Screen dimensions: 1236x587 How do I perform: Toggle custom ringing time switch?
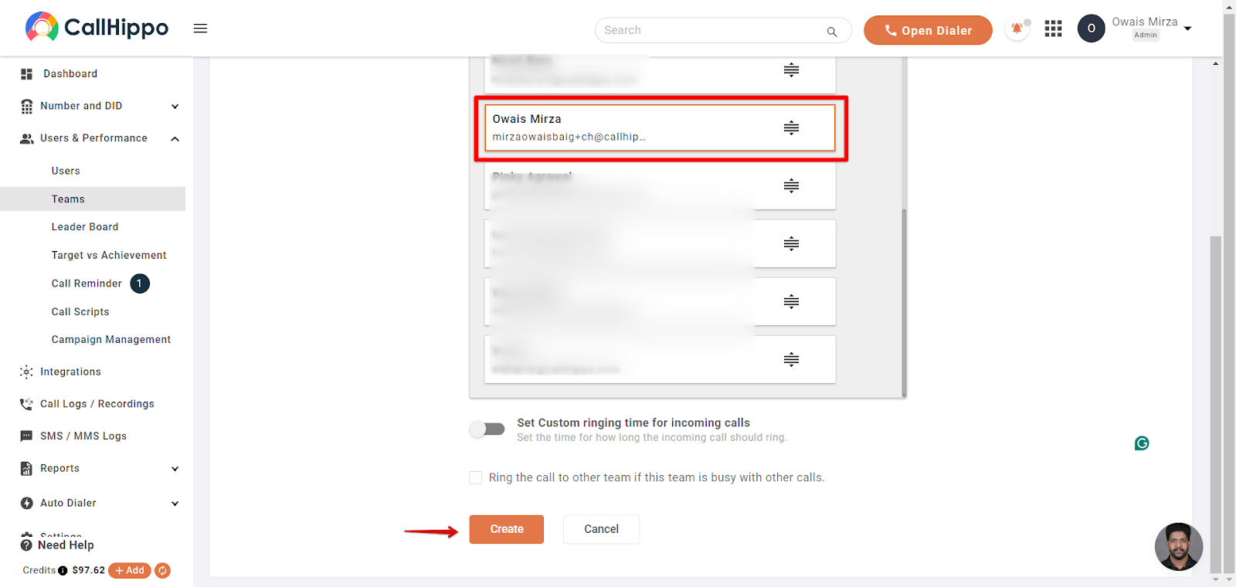click(487, 429)
